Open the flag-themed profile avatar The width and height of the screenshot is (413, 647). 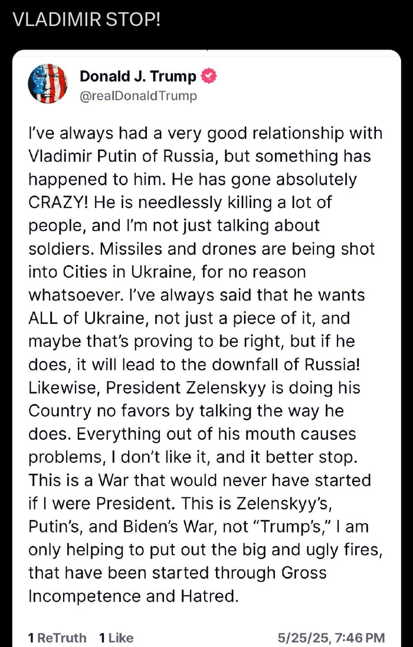click(x=48, y=84)
